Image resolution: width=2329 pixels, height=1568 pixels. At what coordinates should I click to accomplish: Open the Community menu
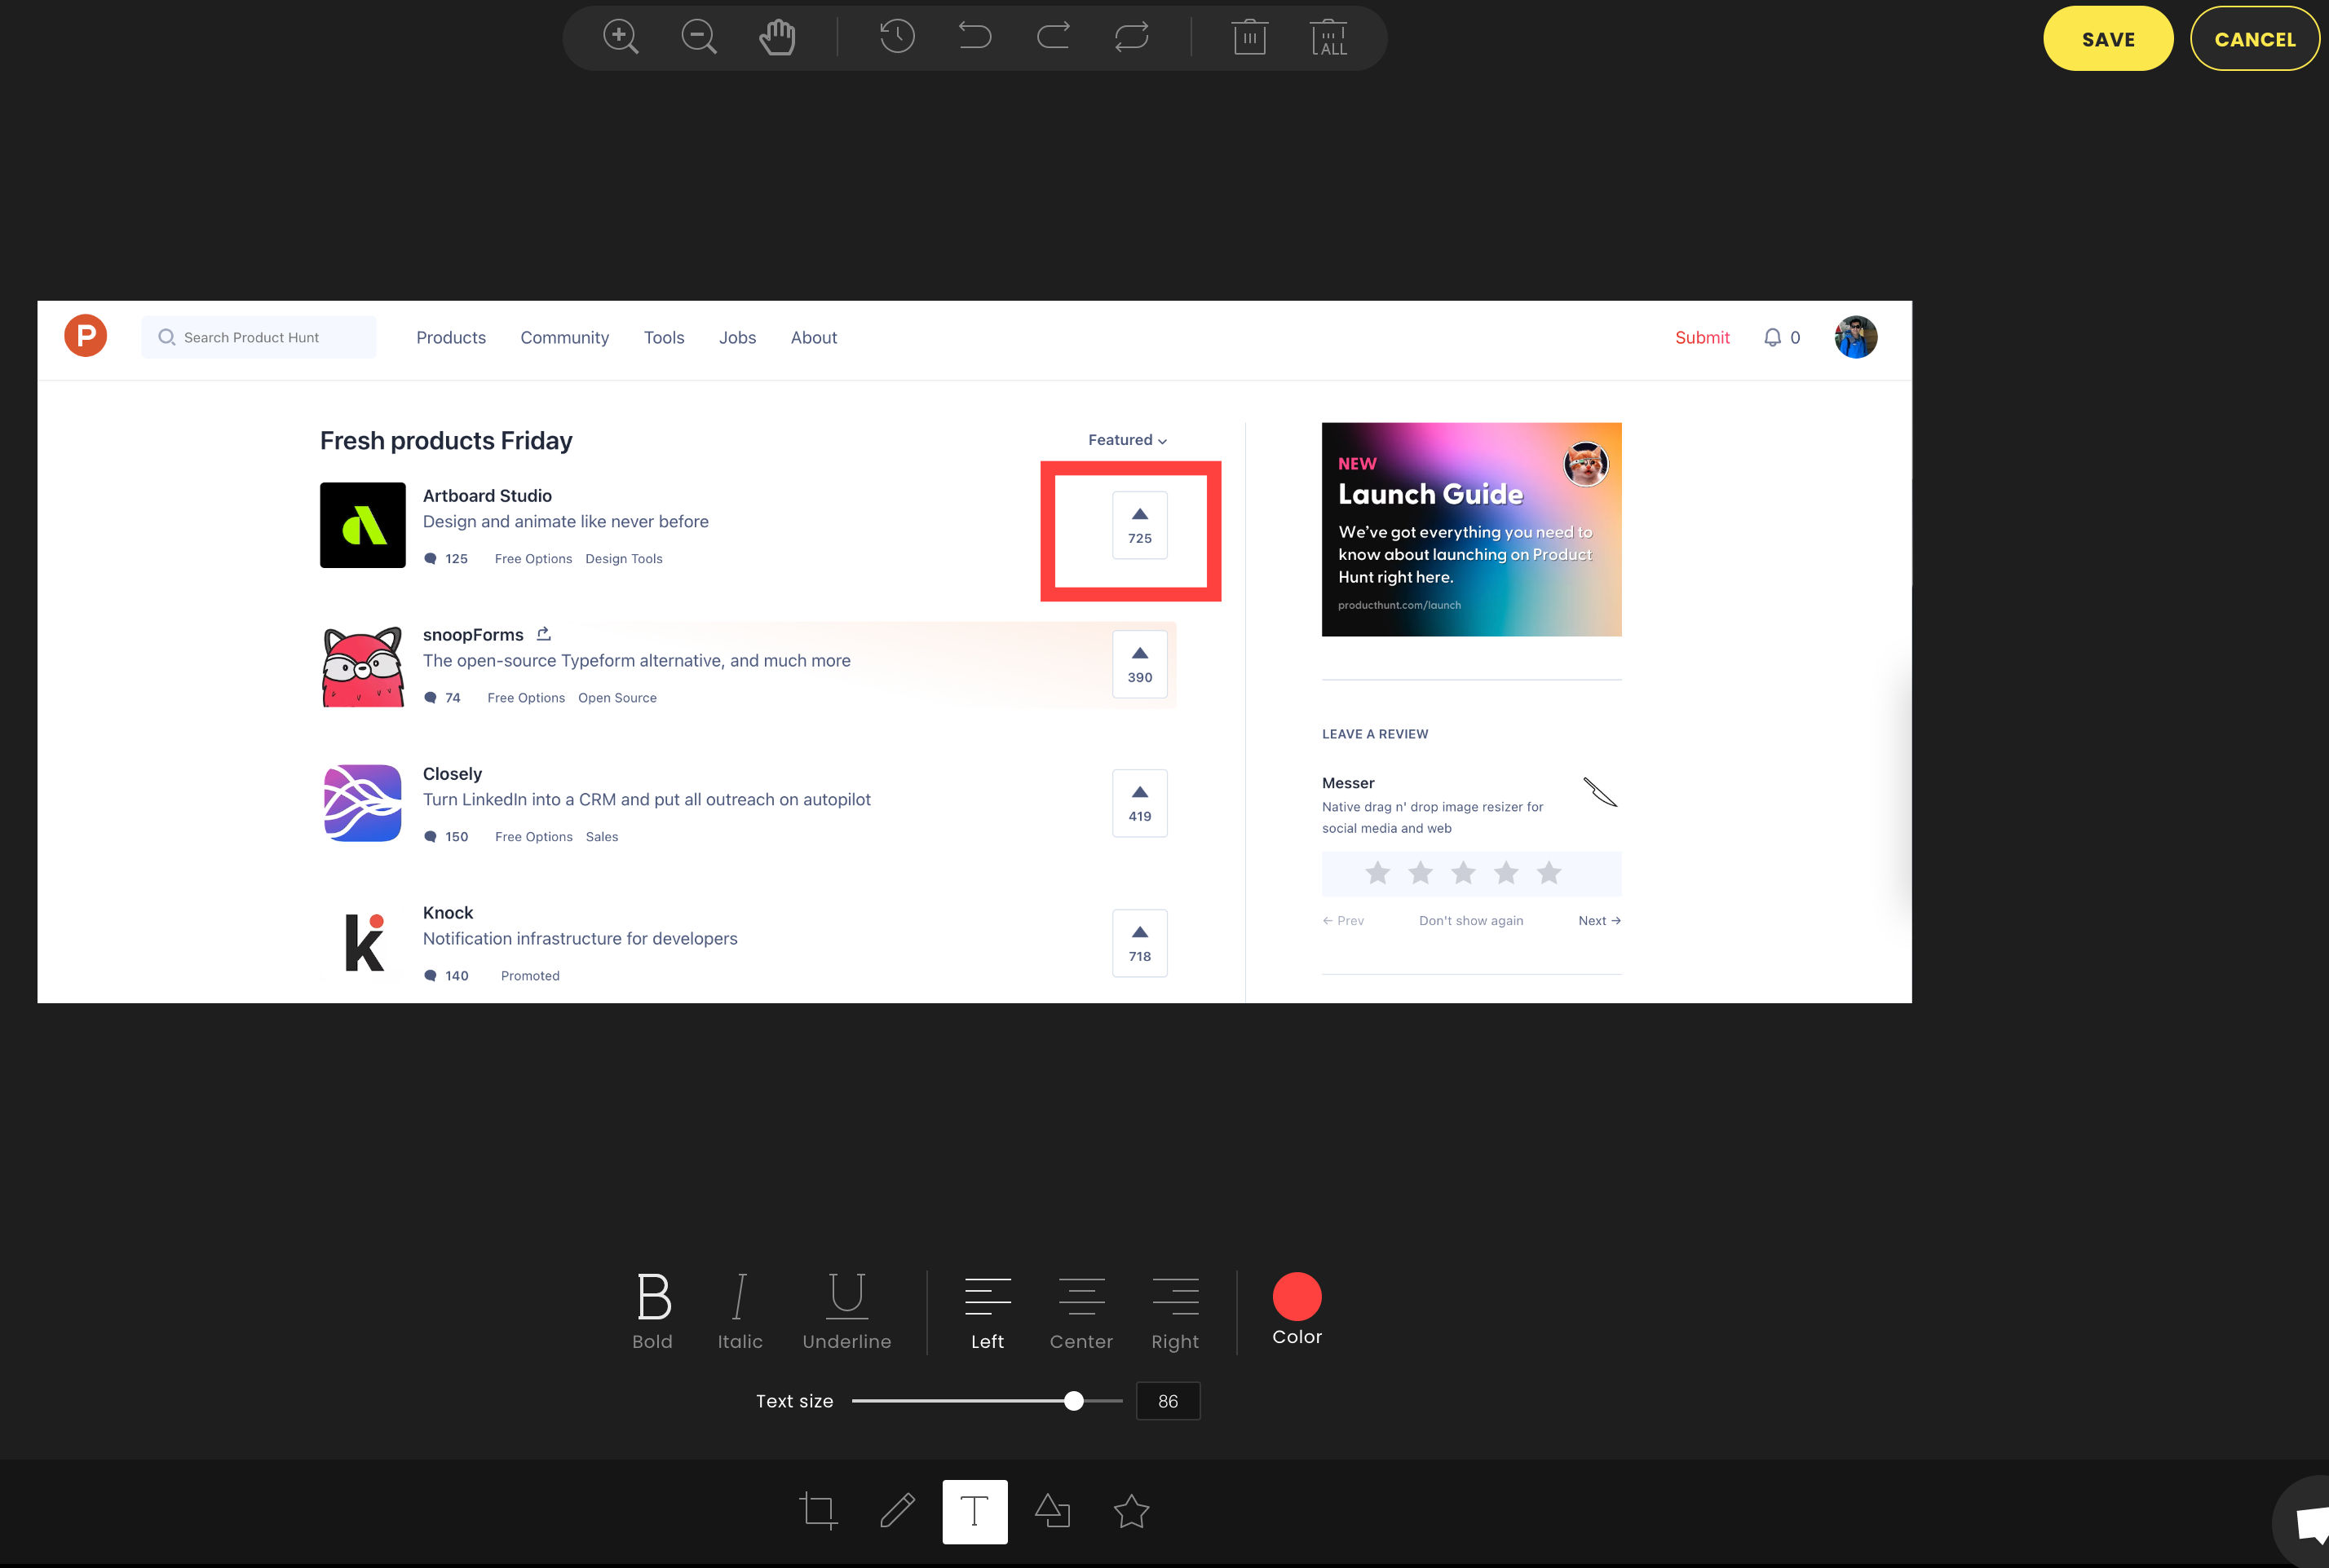point(564,338)
